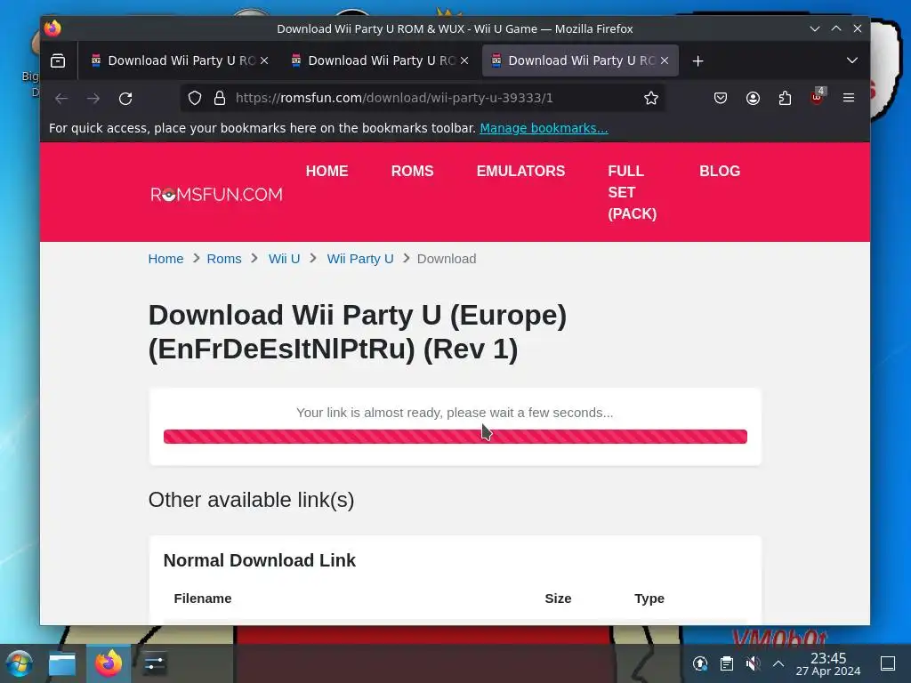Open BLOG in site navigation
The height and width of the screenshot is (683, 911).
pyautogui.click(x=720, y=172)
